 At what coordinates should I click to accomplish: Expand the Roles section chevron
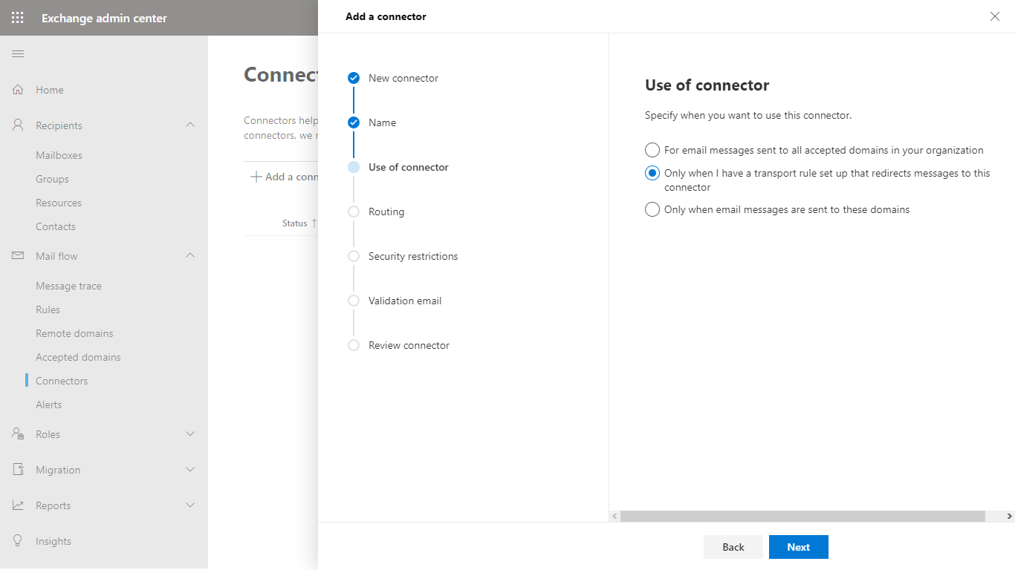[x=190, y=434]
